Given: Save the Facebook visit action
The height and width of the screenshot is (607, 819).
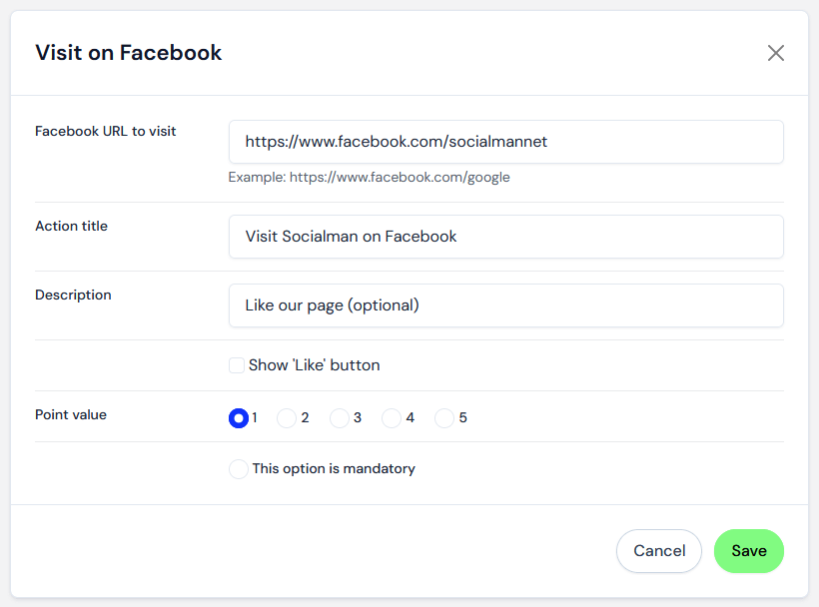Looking at the screenshot, I should (x=749, y=551).
